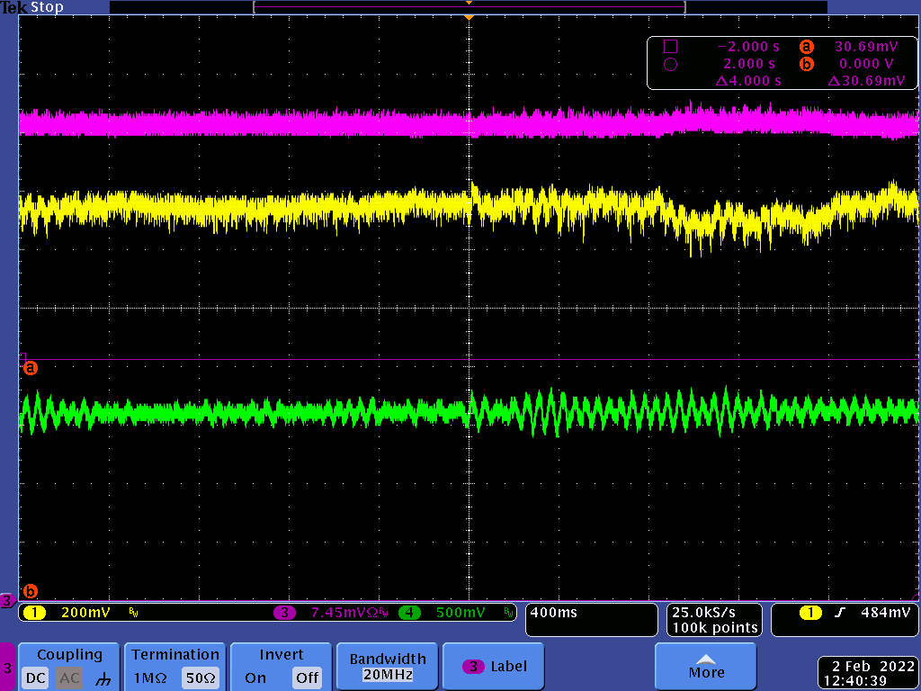Set coupling to AC

point(69,678)
